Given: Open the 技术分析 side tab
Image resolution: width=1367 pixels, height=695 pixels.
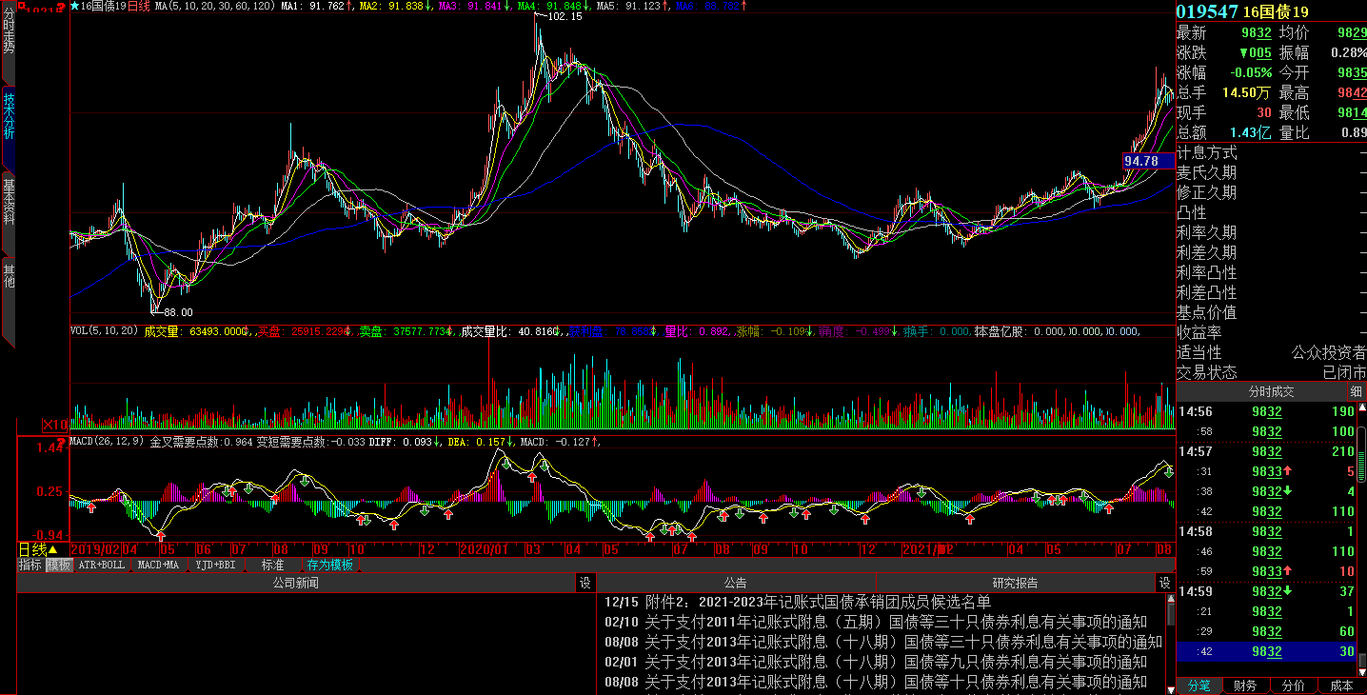Looking at the screenshot, I should (9, 116).
